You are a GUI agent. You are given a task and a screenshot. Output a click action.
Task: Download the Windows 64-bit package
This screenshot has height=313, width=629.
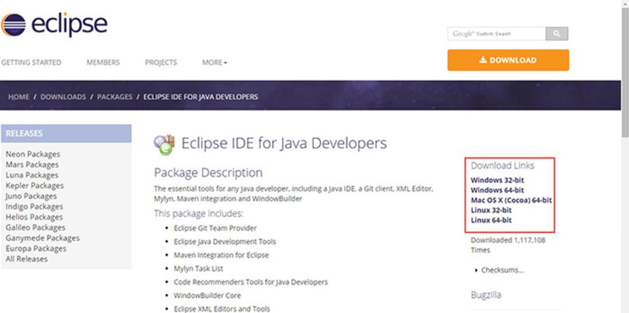497,190
